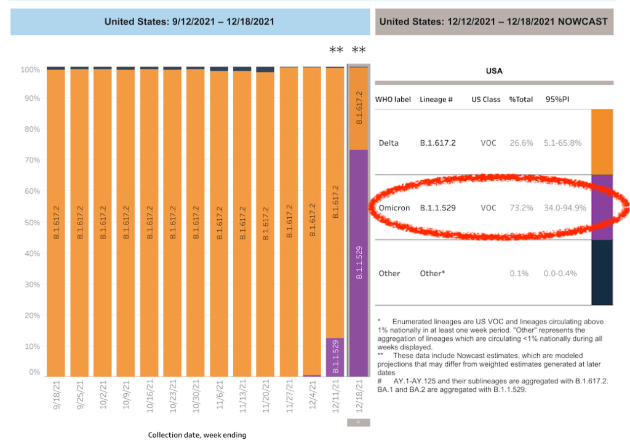This screenshot has width=630, height=443.
Task: Select the 9/18/21 week bar
Action: coord(57,221)
